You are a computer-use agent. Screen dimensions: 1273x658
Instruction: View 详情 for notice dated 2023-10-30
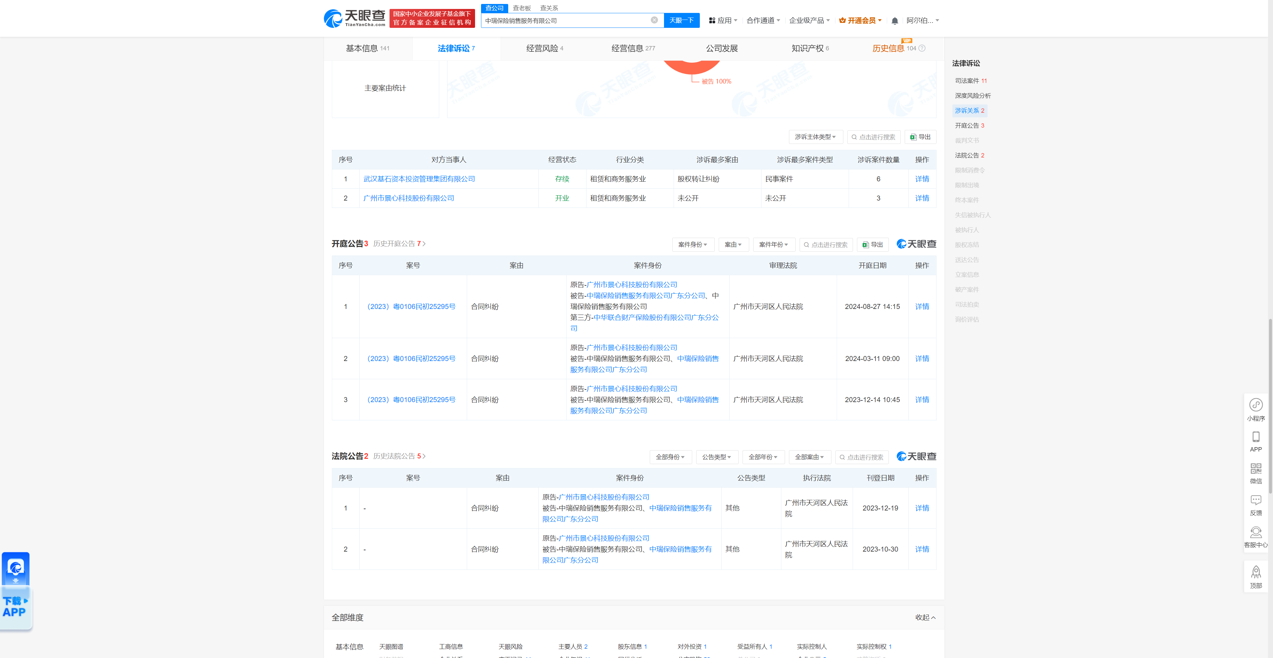tap(922, 549)
